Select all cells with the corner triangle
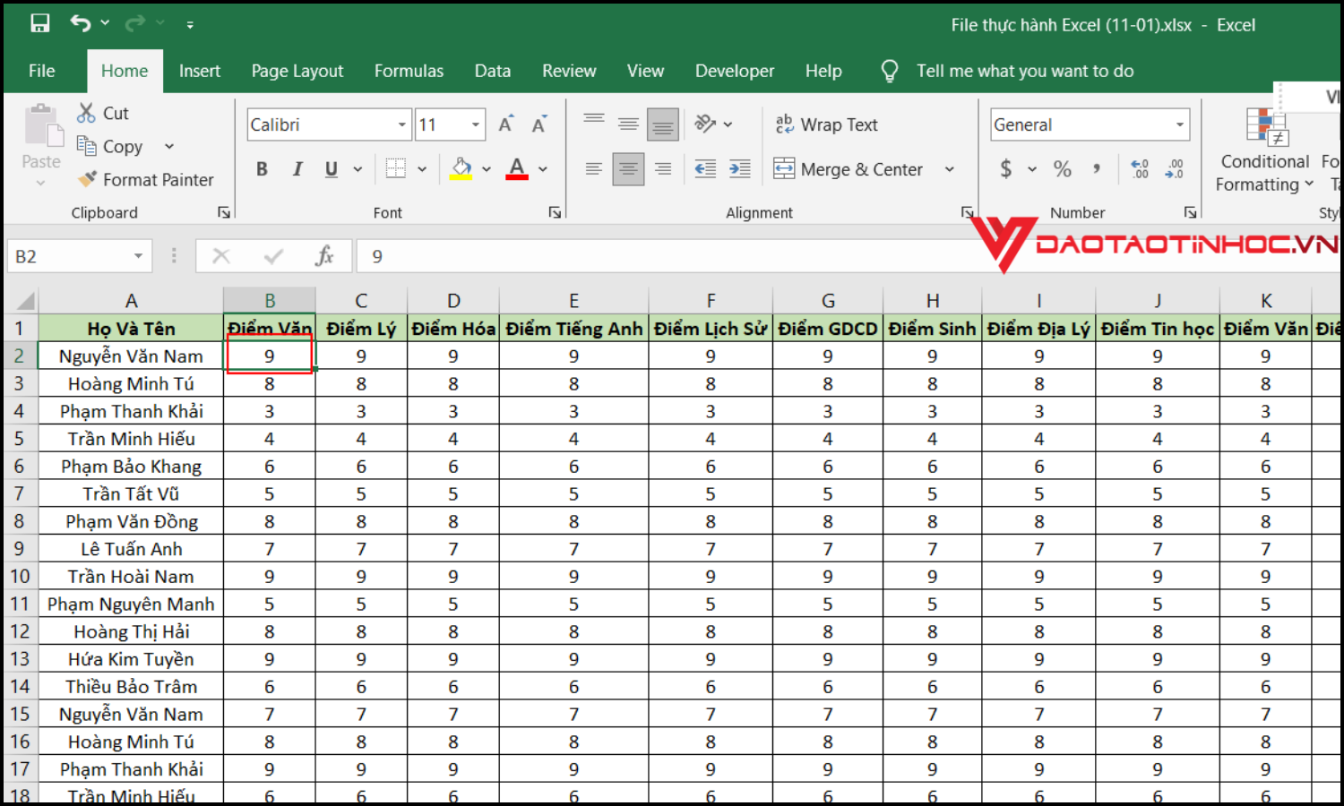Image resolution: width=1344 pixels, height=806 pixels. pos(25,300)
